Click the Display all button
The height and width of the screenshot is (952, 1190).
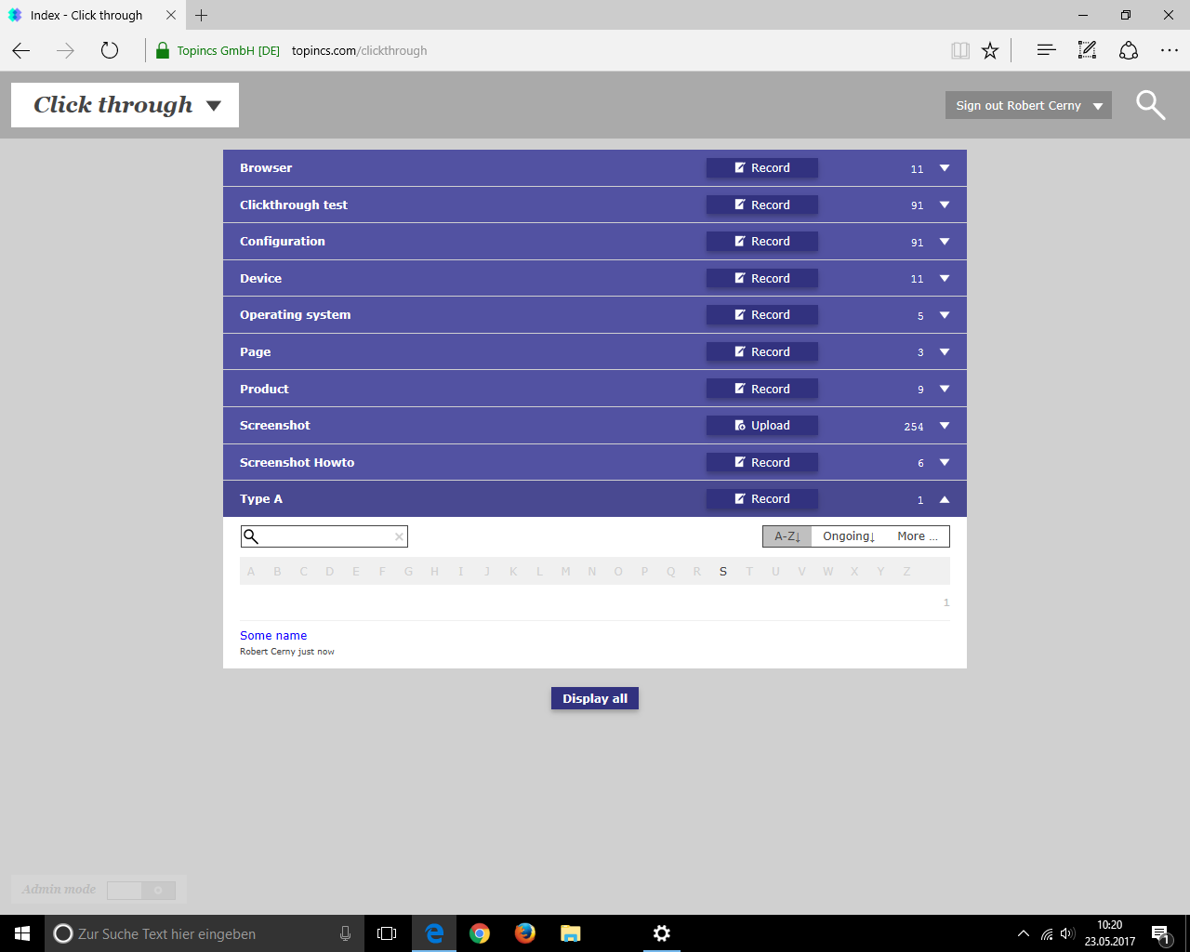coord(595,699)
